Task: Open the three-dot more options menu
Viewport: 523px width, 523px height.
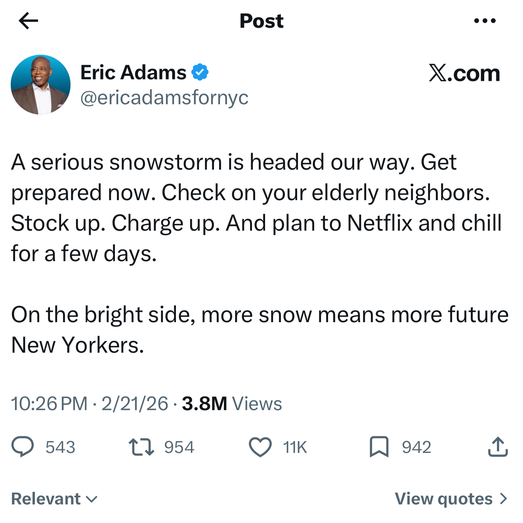Action: 485,21
